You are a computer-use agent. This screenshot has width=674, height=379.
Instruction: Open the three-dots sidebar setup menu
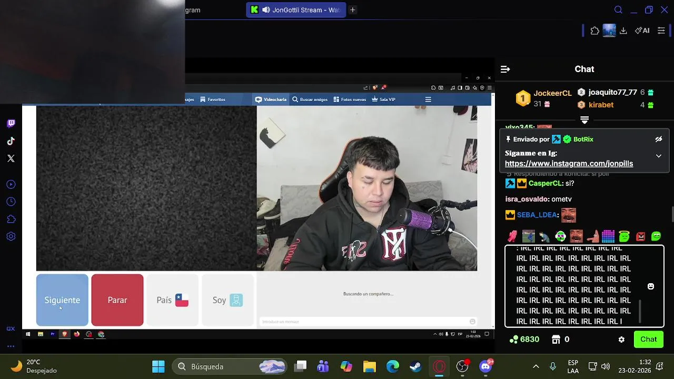coord(11,346)
